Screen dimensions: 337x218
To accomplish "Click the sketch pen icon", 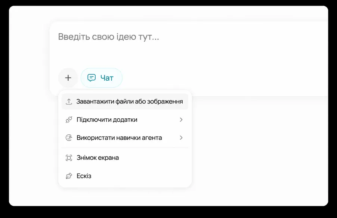I will coord(69,176).
